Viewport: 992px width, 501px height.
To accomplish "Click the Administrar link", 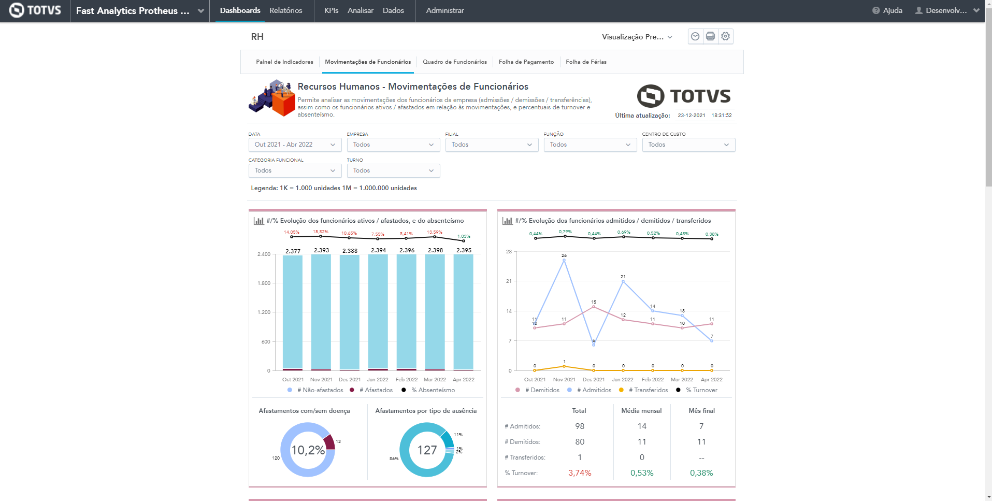I will (444, 10).
